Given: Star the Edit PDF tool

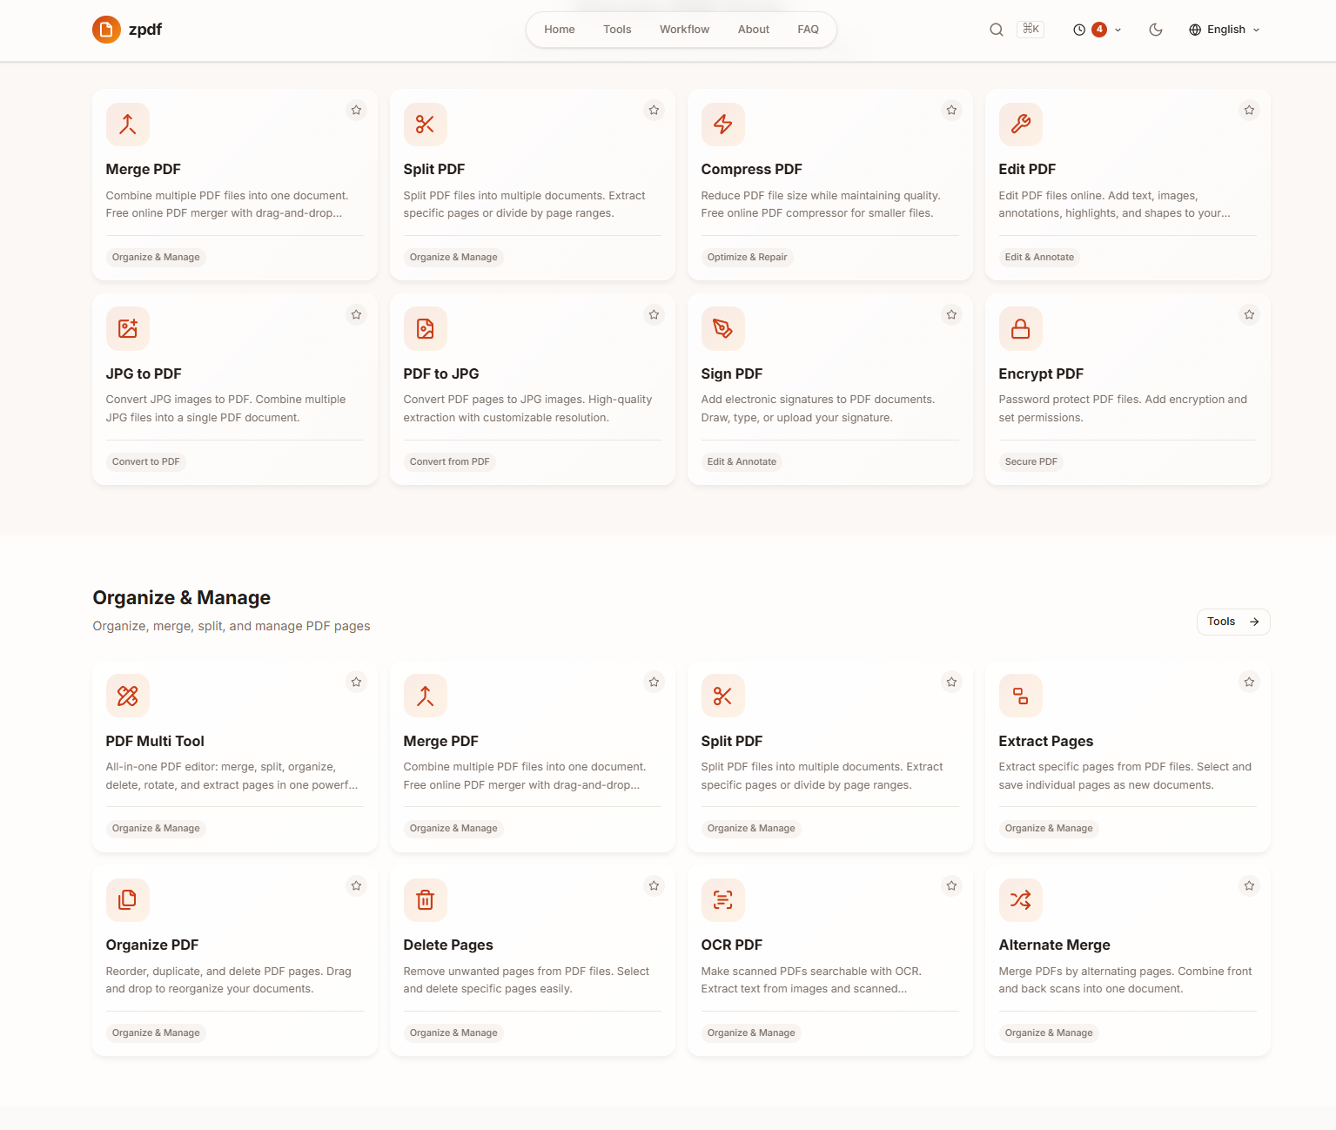Looking at the screenshot, I should click(1249, 110).
